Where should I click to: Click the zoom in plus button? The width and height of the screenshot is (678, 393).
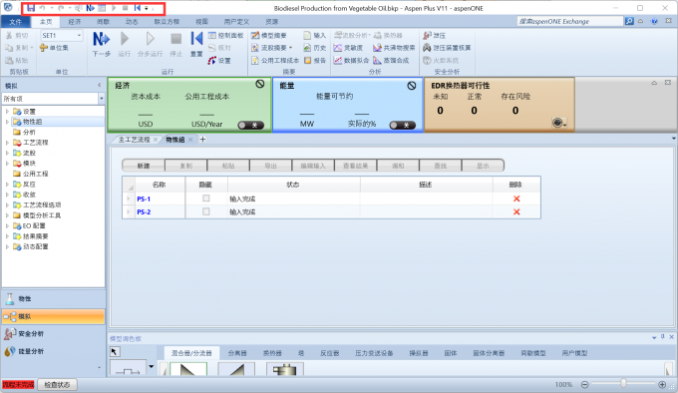point(662,384)
